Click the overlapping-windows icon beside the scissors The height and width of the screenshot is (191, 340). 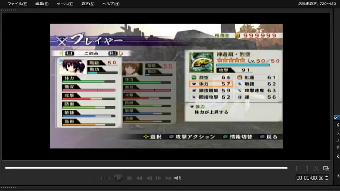pos(326,168)
